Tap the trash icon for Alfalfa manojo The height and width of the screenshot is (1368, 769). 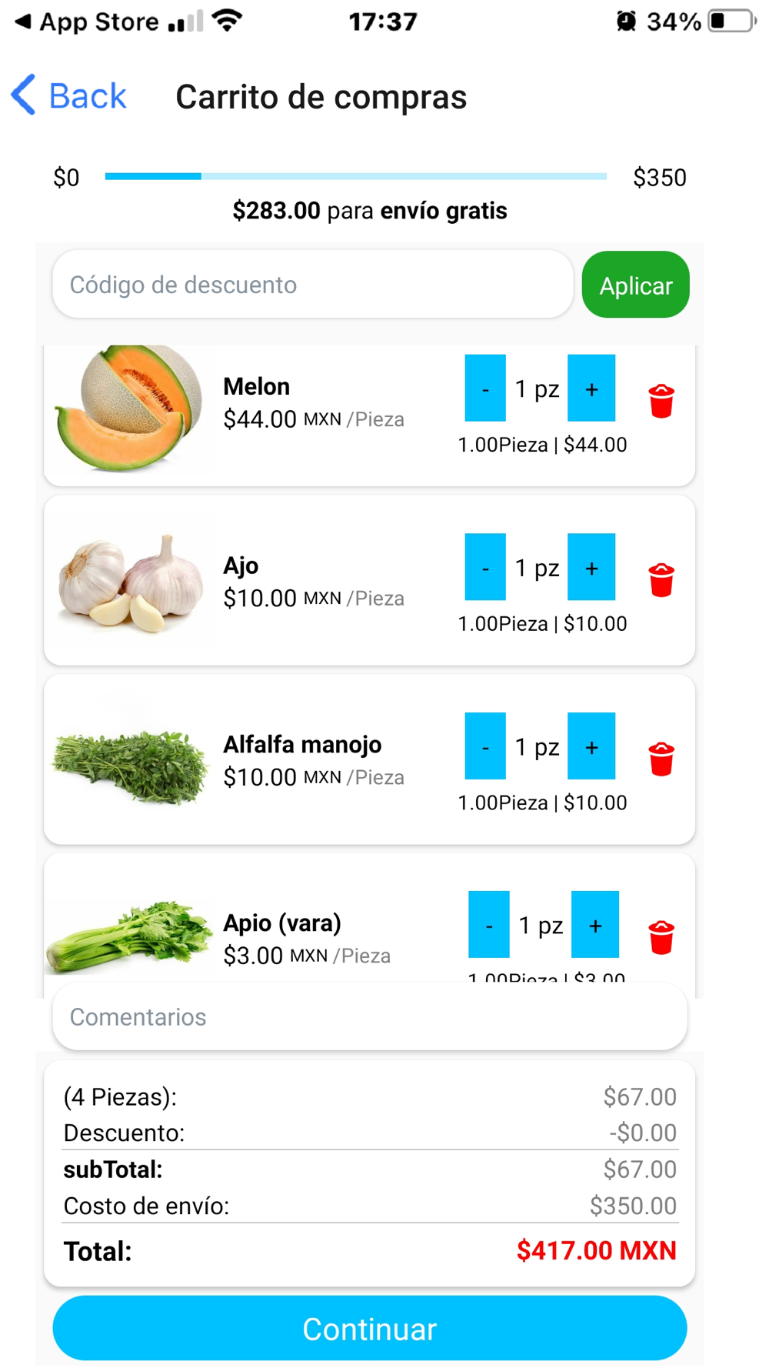(x=661, y=759)
